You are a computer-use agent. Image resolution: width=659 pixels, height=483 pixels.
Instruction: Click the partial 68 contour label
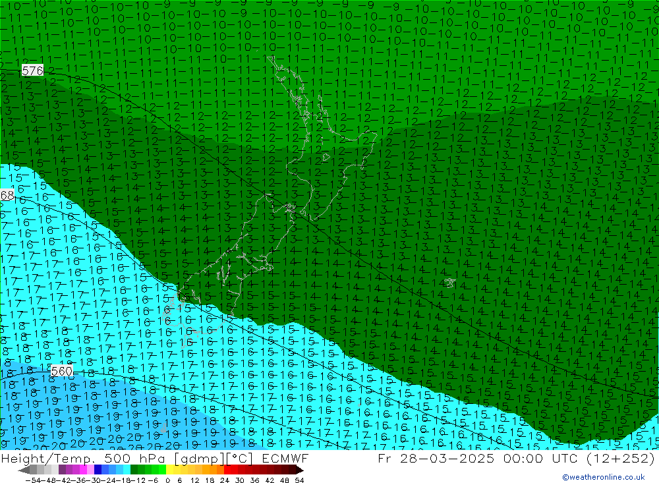coord(7,195)
